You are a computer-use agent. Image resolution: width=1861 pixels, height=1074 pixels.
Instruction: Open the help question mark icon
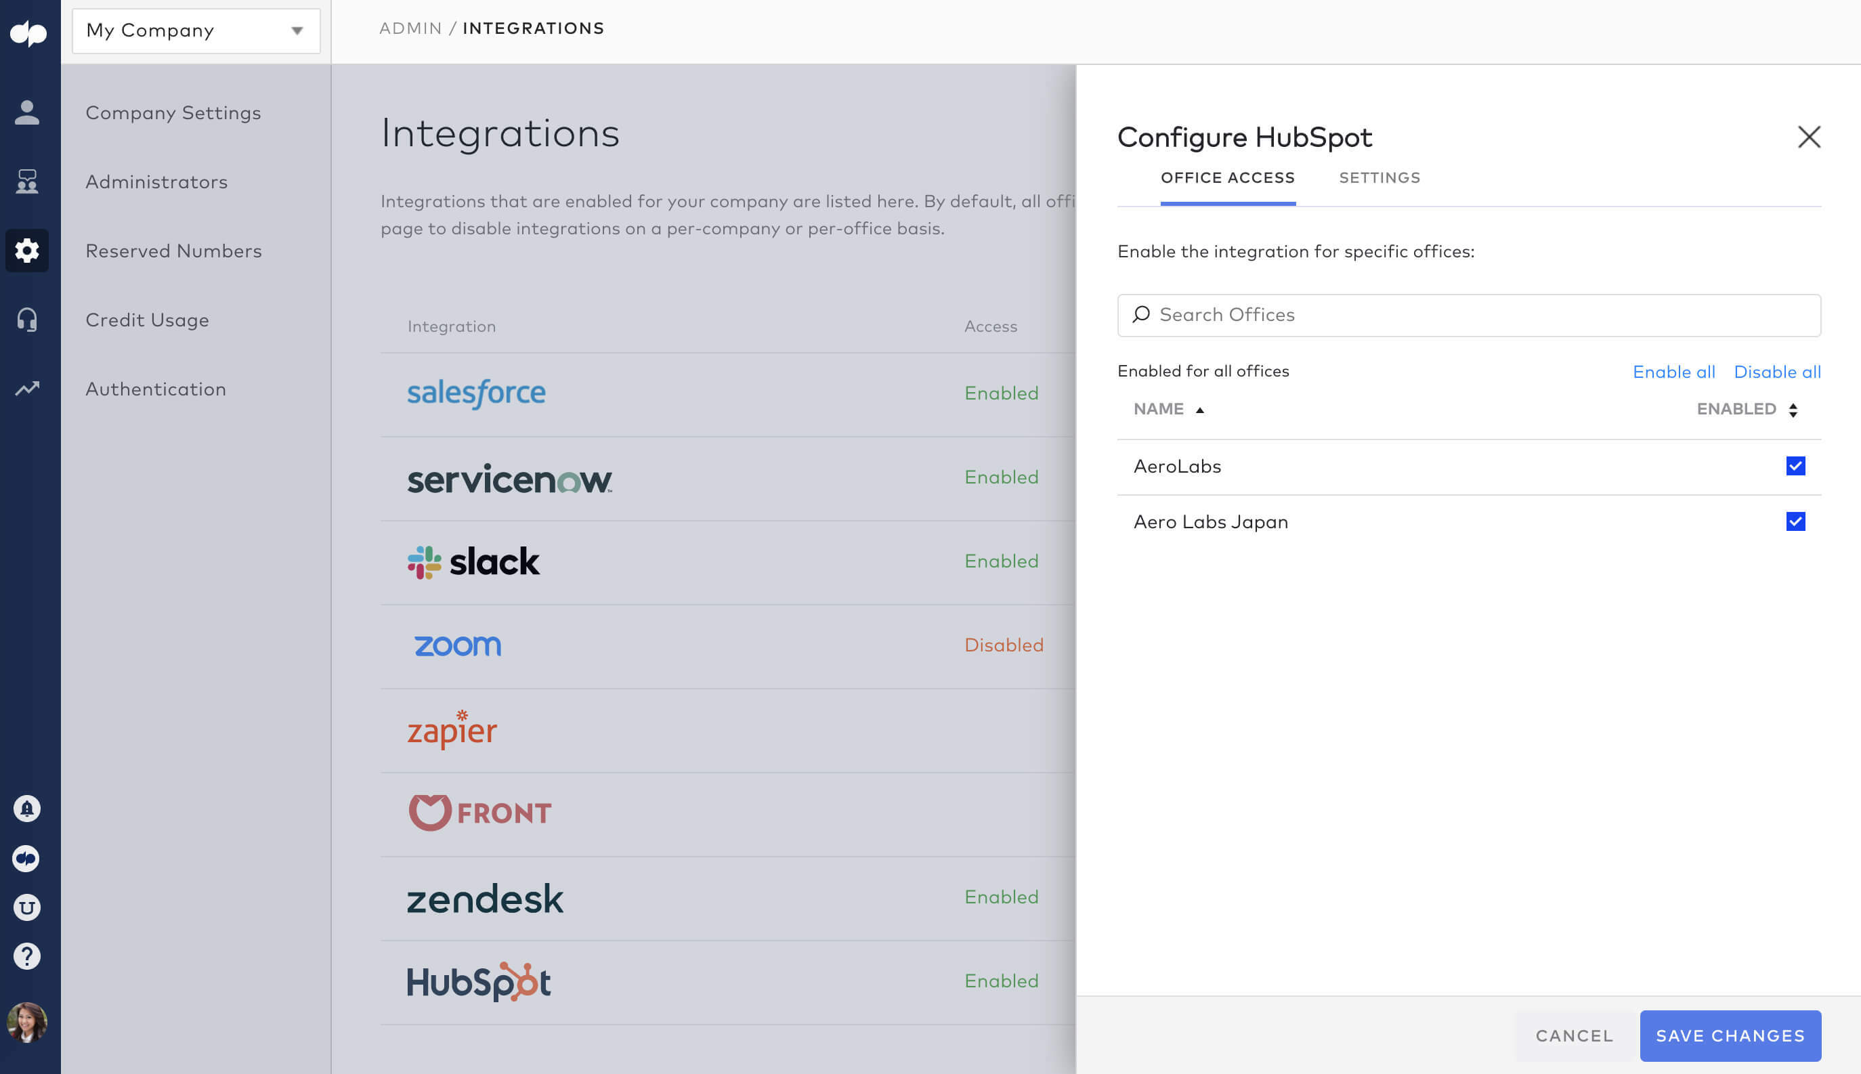tap(27, 957)
